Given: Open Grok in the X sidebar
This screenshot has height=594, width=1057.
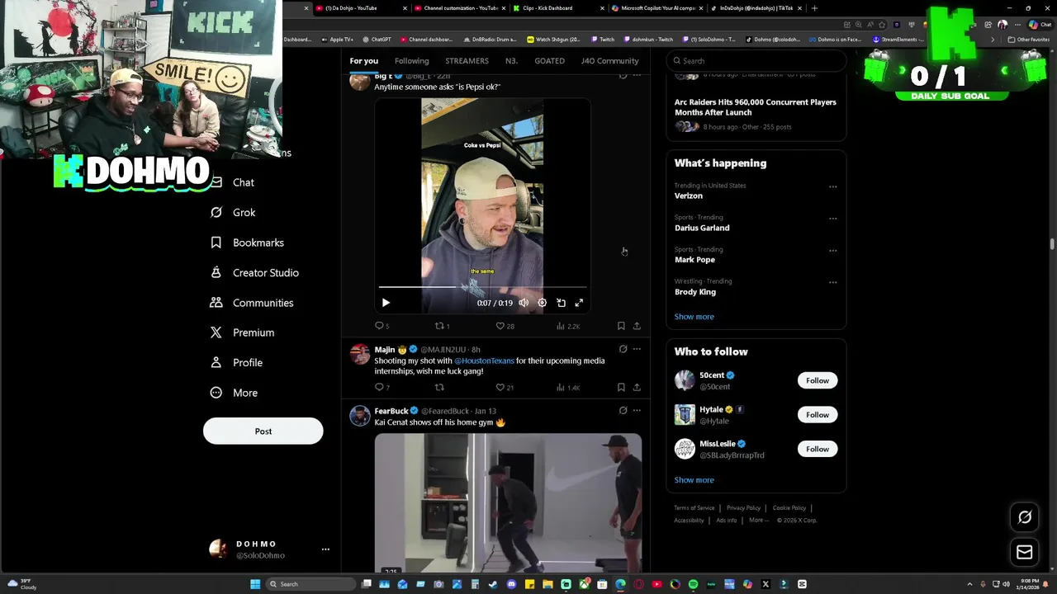Looking at the screenshot, I should click(x=233, y=212).
